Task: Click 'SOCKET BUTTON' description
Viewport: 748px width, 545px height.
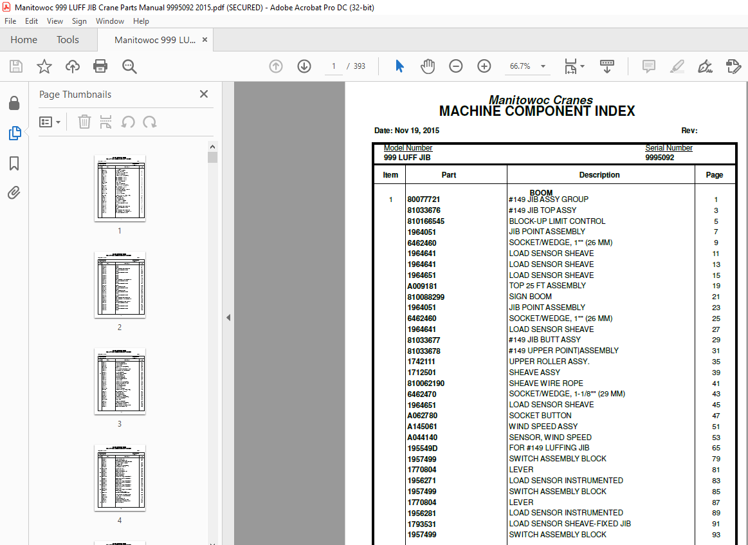Action: [540, 415]
